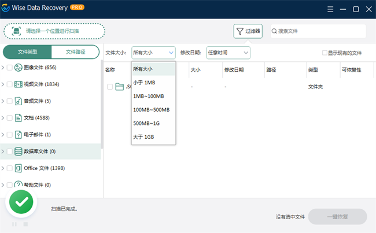Click the search files input field
Viewport: 376px width, 233px height.
pos(320,31)
